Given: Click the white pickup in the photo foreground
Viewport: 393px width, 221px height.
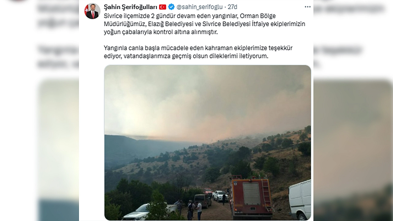Looking at the screenshot, I should [x=149, y=212].
